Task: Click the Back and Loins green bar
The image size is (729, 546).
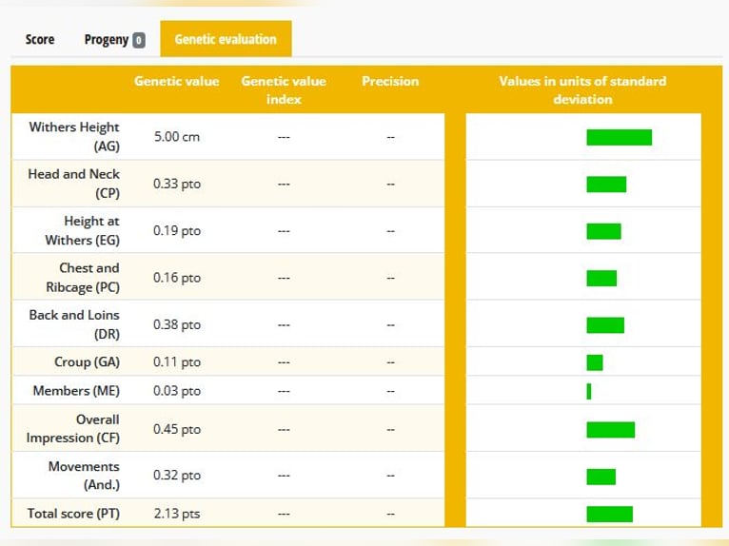Action: pyautogui.click(x=605, y=324)
